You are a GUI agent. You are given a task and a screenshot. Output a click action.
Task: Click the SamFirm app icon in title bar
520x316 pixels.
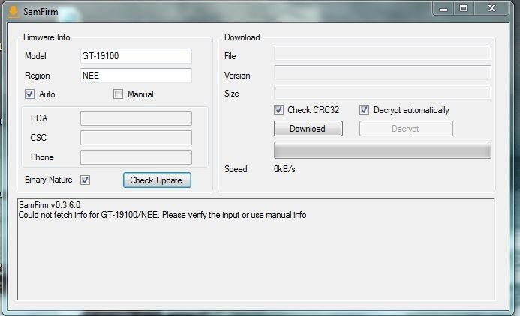point(14,12)
